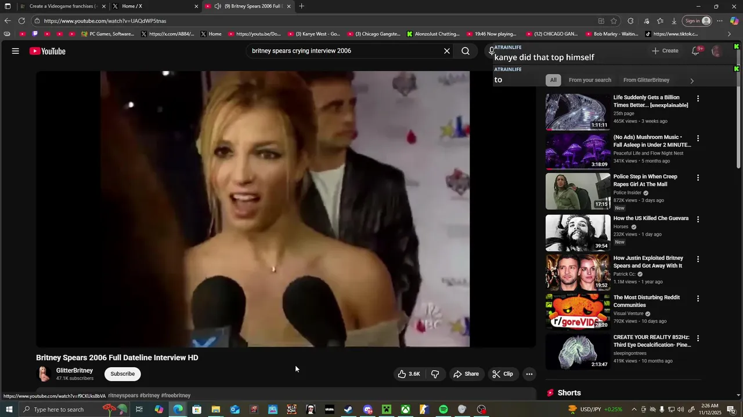Show hidden system tray icons
743x417 pixels.
634,409
